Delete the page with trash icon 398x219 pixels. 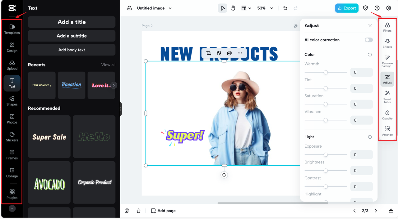tap(139, 211)
